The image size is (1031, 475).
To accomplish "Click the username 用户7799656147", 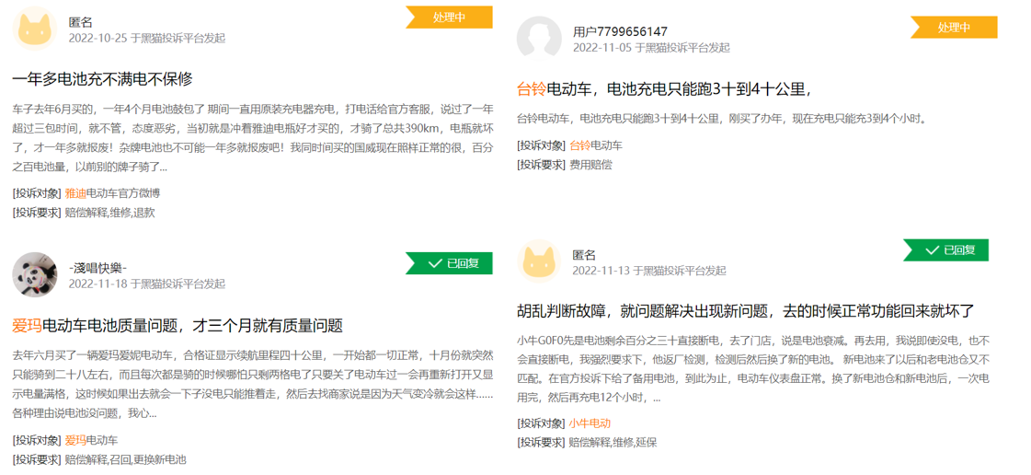I will [x=620, y=31].
